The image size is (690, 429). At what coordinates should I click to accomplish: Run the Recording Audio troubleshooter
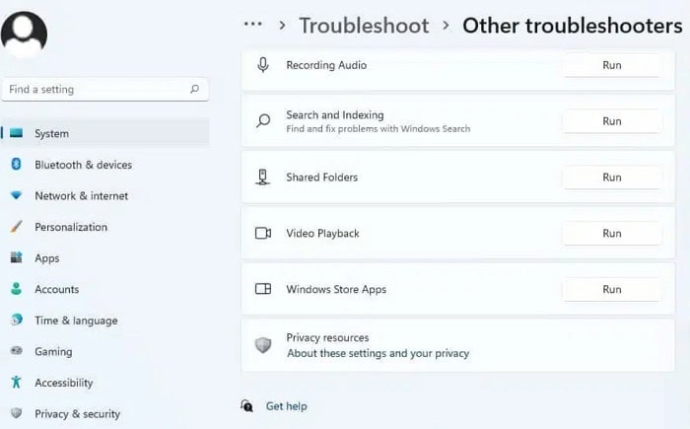coord(612,65)
